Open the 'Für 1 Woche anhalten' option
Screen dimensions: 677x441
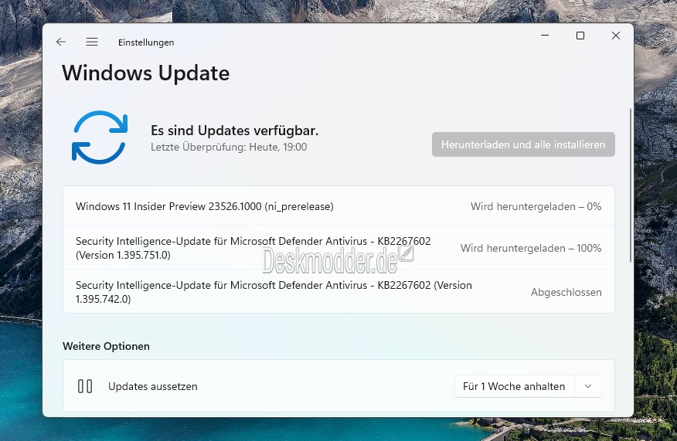click(514, 386)
